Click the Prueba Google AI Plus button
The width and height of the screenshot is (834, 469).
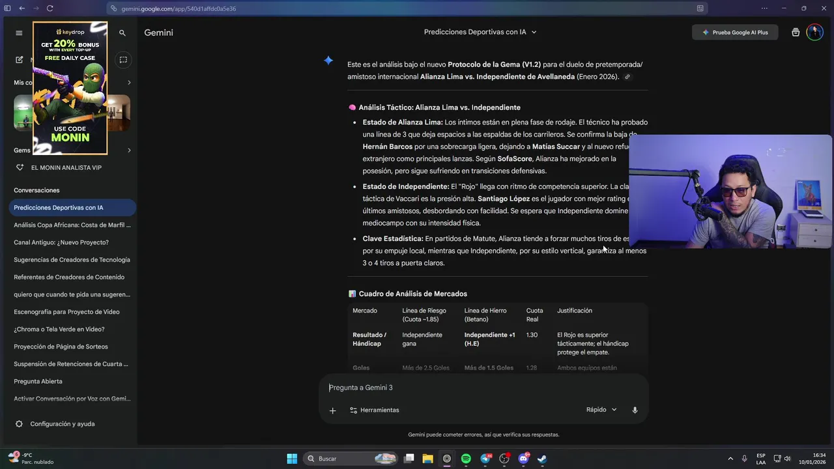coord(735,33)
